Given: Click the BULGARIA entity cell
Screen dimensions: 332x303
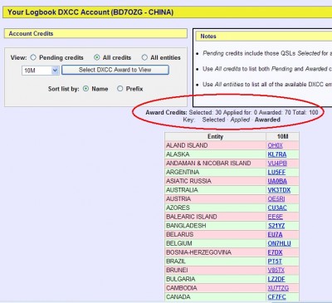Looking at the screenshot, I should 215,279.
